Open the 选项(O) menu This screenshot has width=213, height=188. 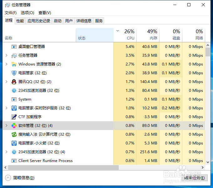(x=28, y=13)
